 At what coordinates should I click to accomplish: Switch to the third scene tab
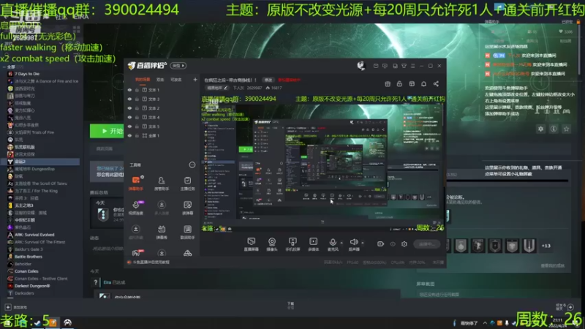(x=176, y=80)
